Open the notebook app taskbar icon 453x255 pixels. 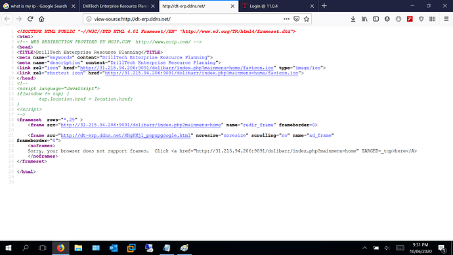167,248
